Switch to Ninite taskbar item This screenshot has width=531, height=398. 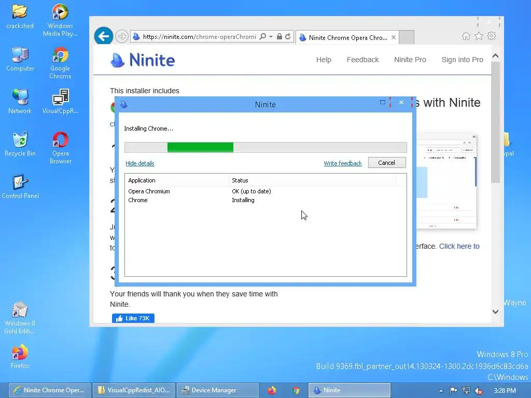349,390
